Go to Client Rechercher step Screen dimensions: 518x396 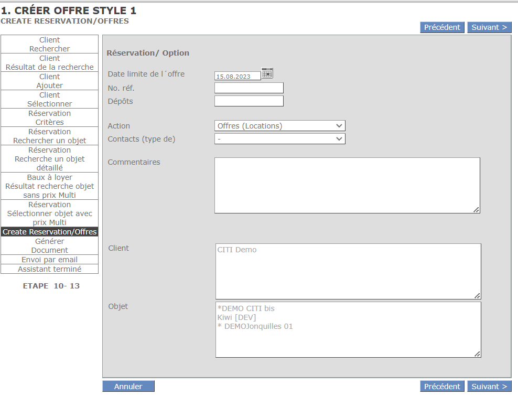tap(50, 45)
